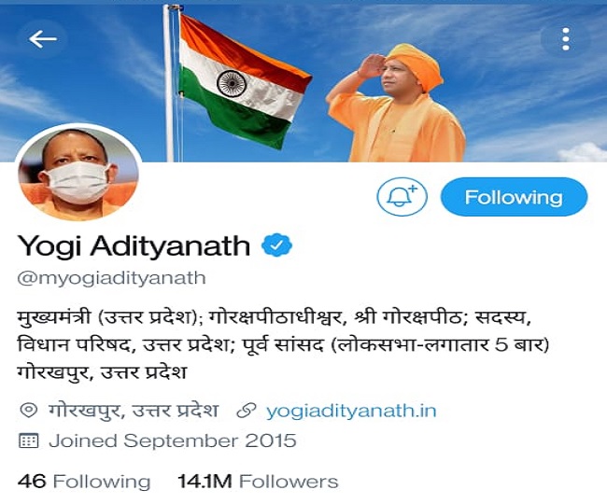Open the three-dot overflow menu
Viewport: 607px width, 504px height.
pos(566,39)
